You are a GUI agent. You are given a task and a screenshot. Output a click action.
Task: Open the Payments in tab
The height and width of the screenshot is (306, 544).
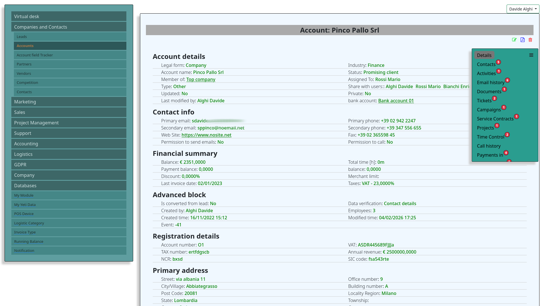coord(490,155)
